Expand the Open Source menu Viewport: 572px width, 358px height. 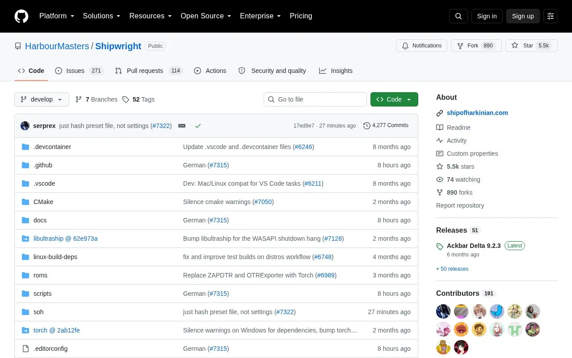click(x=206, y=16)
